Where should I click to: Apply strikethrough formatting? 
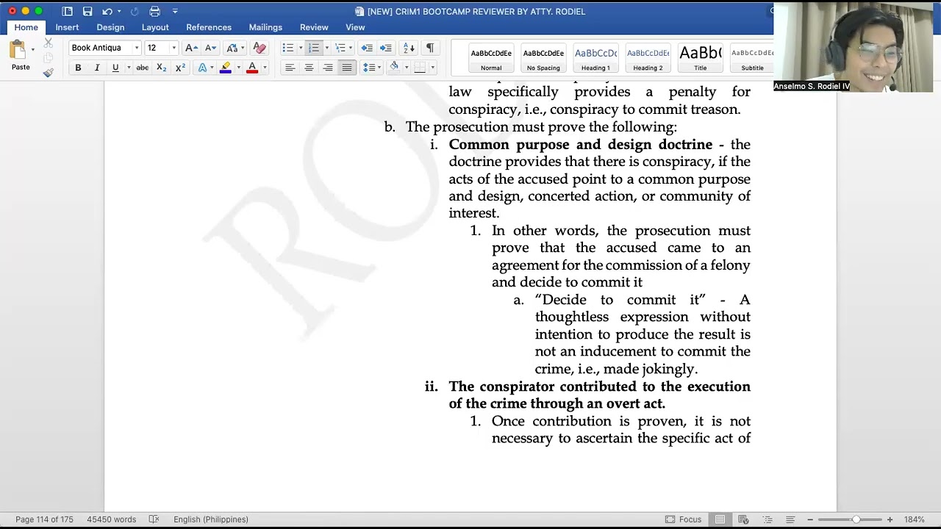[143, 68]
